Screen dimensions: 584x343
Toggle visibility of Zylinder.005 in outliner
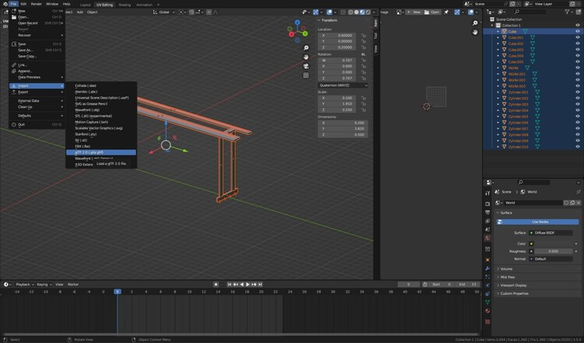point(577,117)
